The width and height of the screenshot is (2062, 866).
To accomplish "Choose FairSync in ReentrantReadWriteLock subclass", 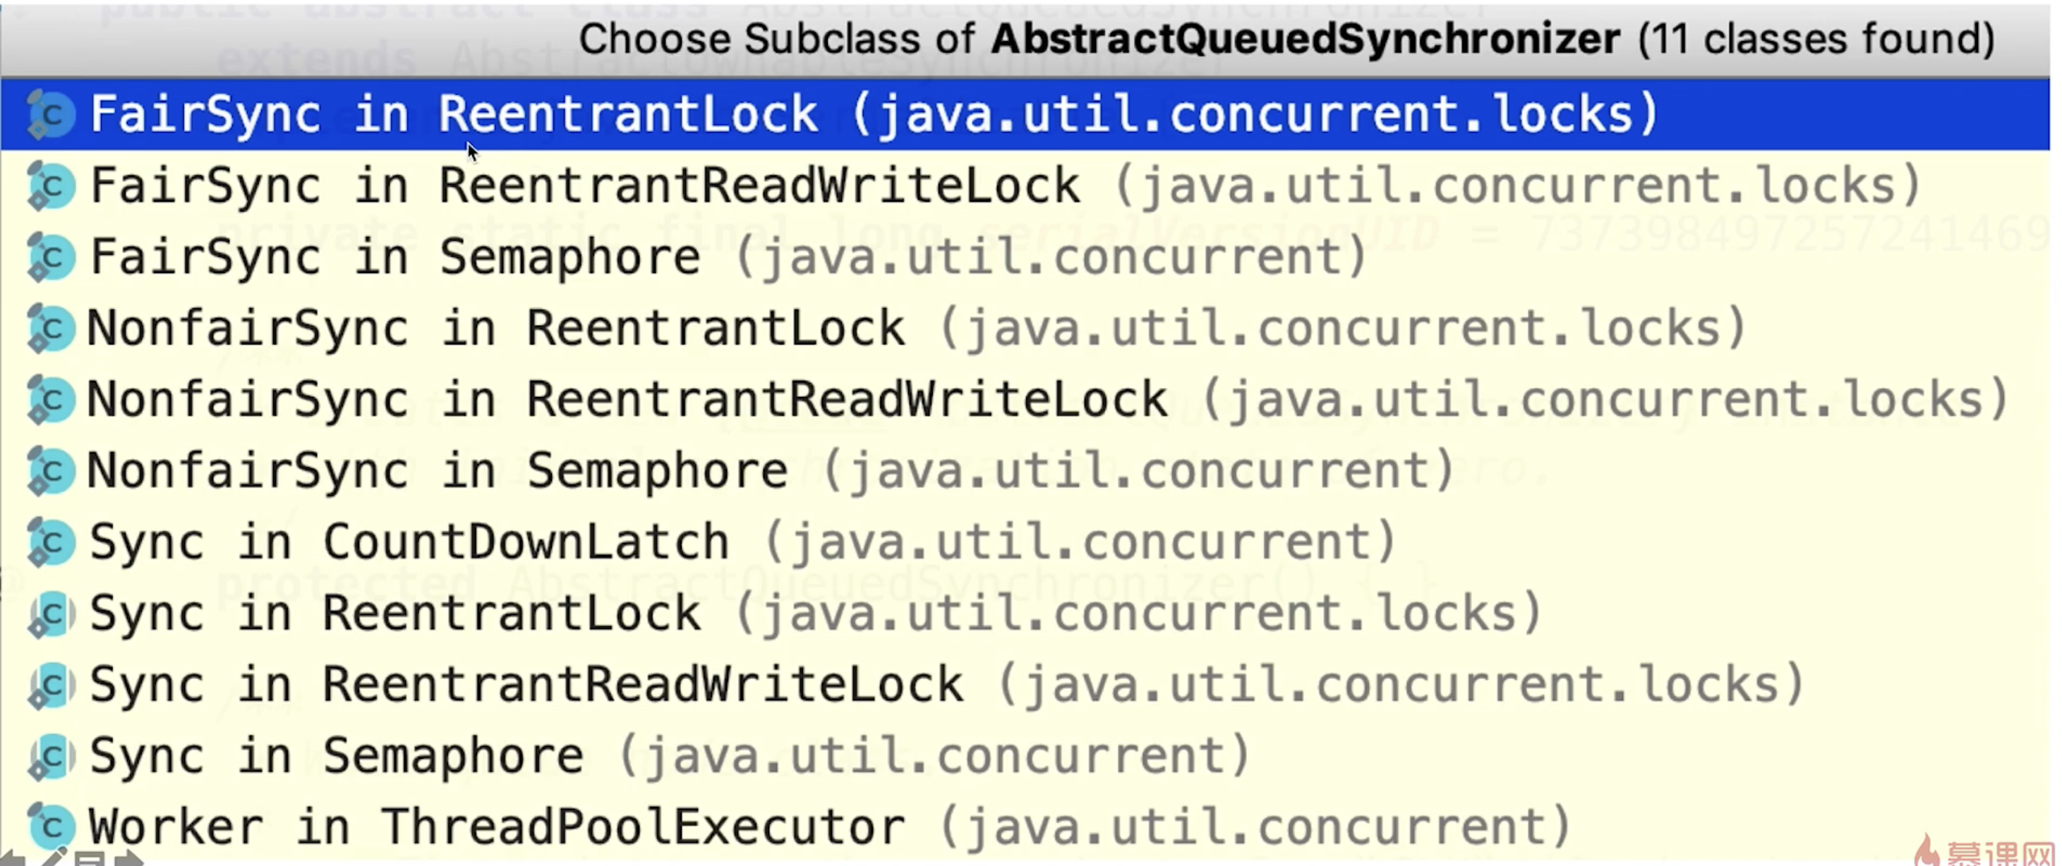I will (1025, 185).
